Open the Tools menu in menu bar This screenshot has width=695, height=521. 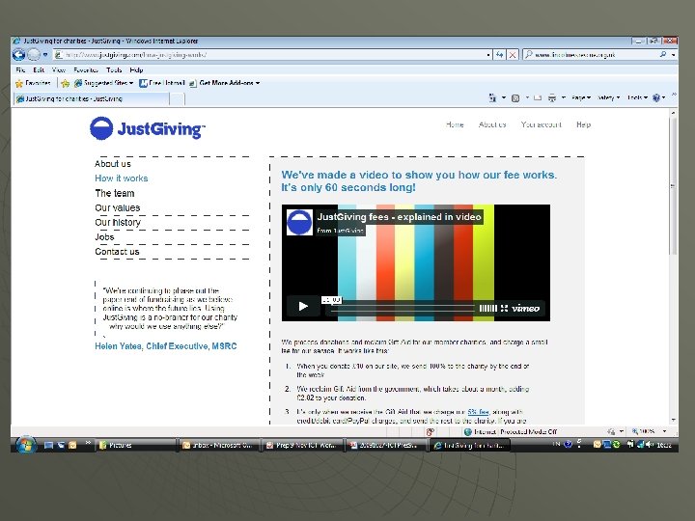(x=114, y=70)
